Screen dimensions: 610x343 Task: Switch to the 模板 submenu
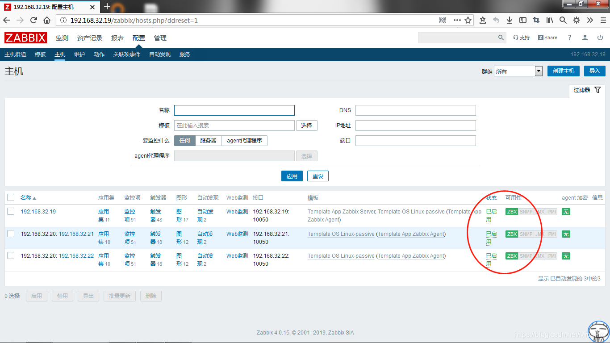pos(40,54)
